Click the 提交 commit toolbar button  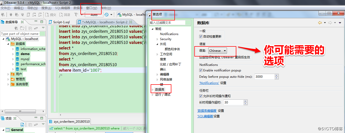50,15
